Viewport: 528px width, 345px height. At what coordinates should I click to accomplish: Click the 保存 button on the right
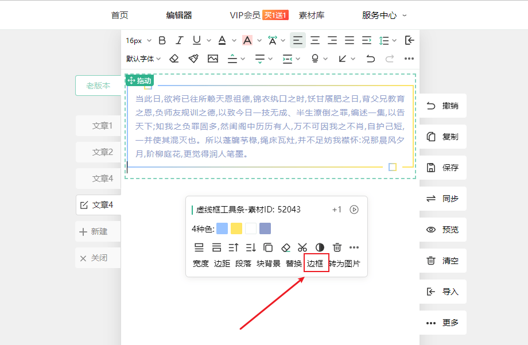point(443,168)
